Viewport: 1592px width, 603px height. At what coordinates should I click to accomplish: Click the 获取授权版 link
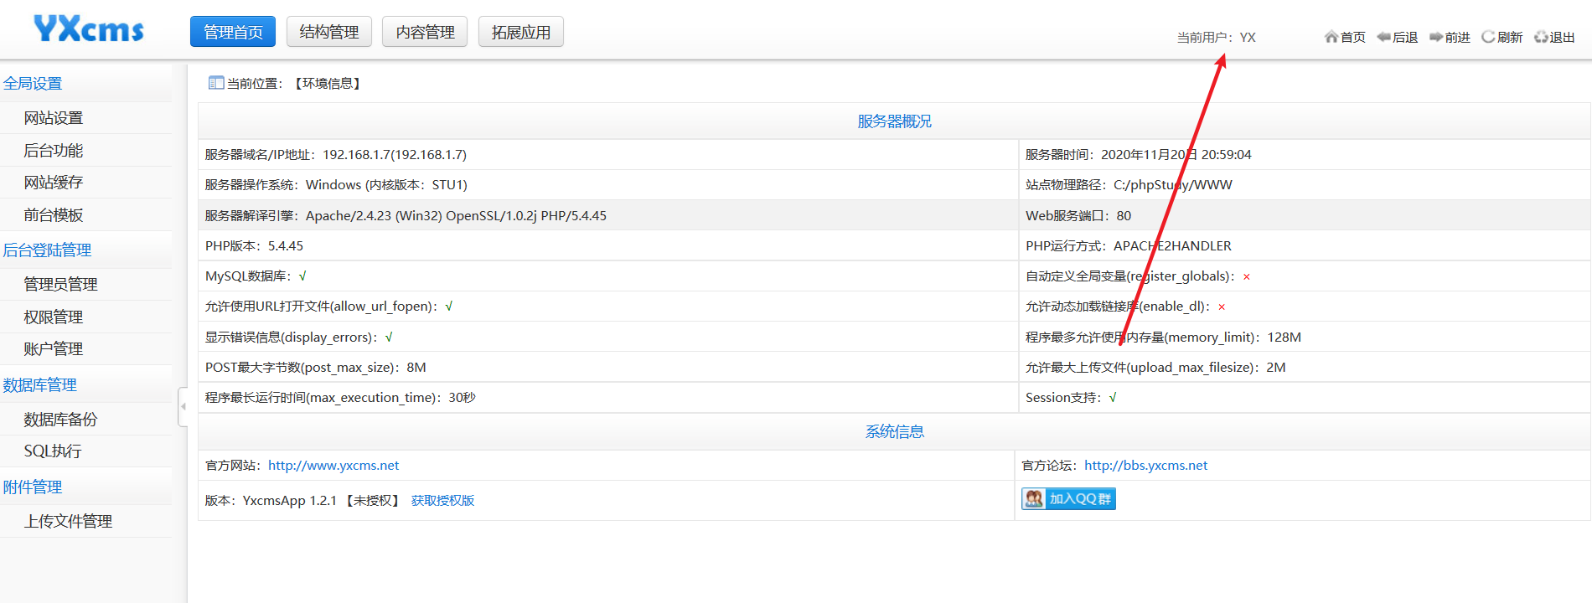442,501
